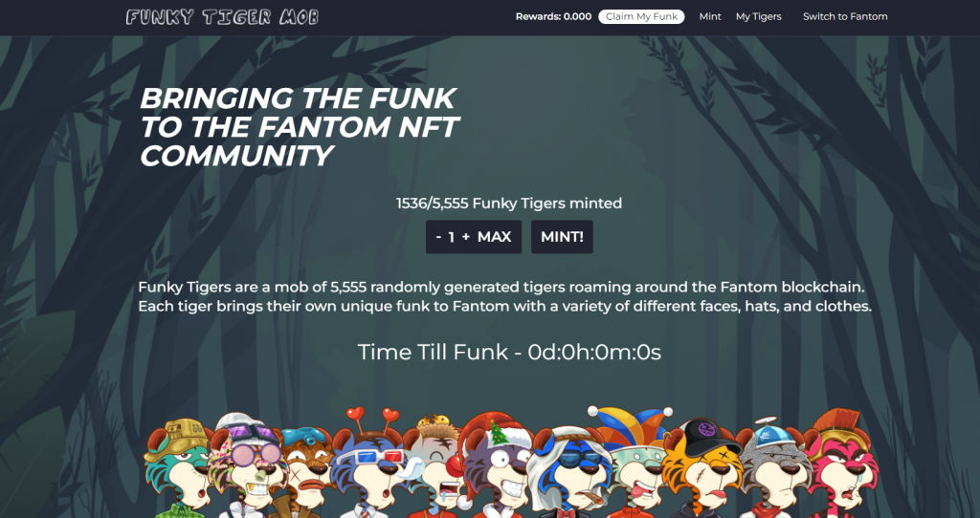The image size is (980, 518).
Task: Click the Rewards: 0.000 balance text
Action: 553,17
